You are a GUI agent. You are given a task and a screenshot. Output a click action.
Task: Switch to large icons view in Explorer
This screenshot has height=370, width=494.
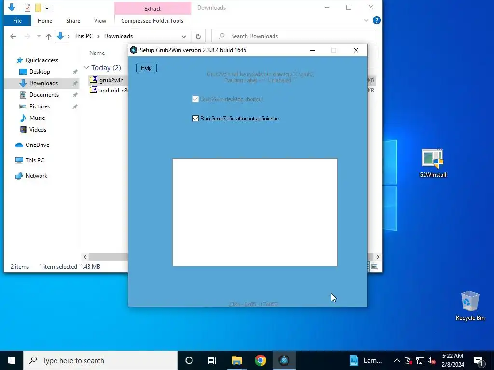(375, 266)
